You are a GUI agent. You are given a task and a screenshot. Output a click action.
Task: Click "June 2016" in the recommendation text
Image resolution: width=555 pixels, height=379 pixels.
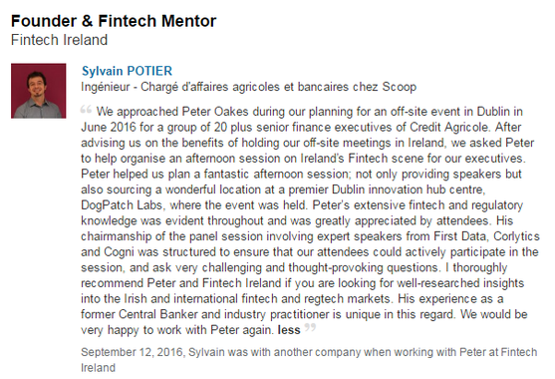[x=108, y=127]
